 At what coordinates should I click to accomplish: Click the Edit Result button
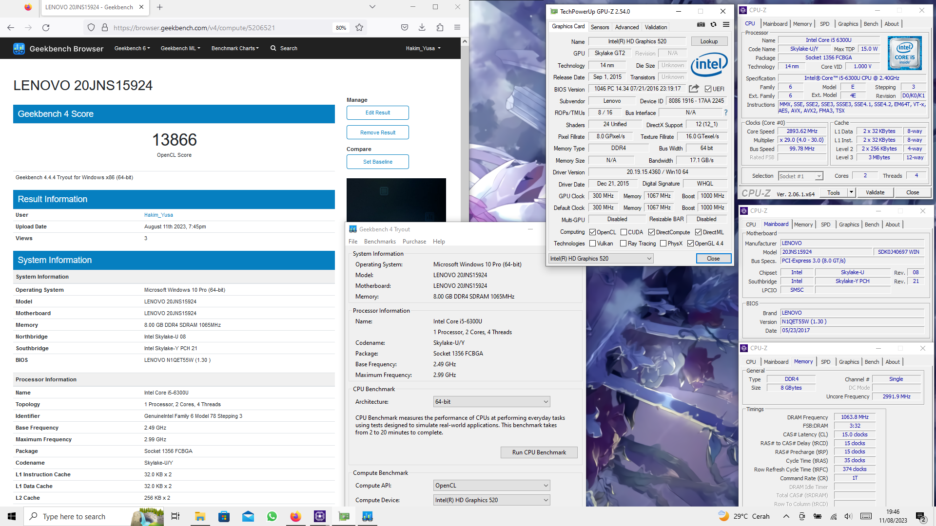pos(377,113)
